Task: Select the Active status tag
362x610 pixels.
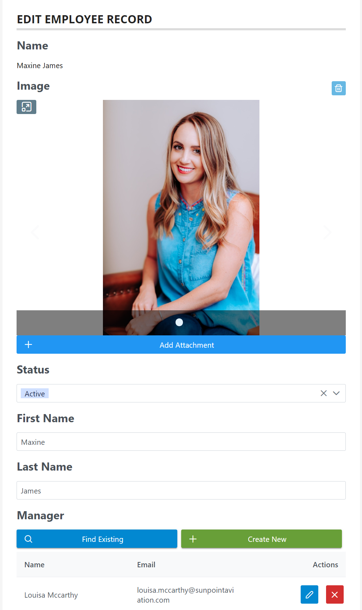Action: pyautogui.click(x=35, y=394)
